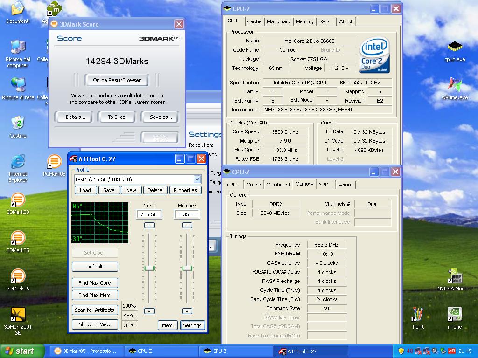
Task: Click the ATI tray icon
Action: click(452, 351)
